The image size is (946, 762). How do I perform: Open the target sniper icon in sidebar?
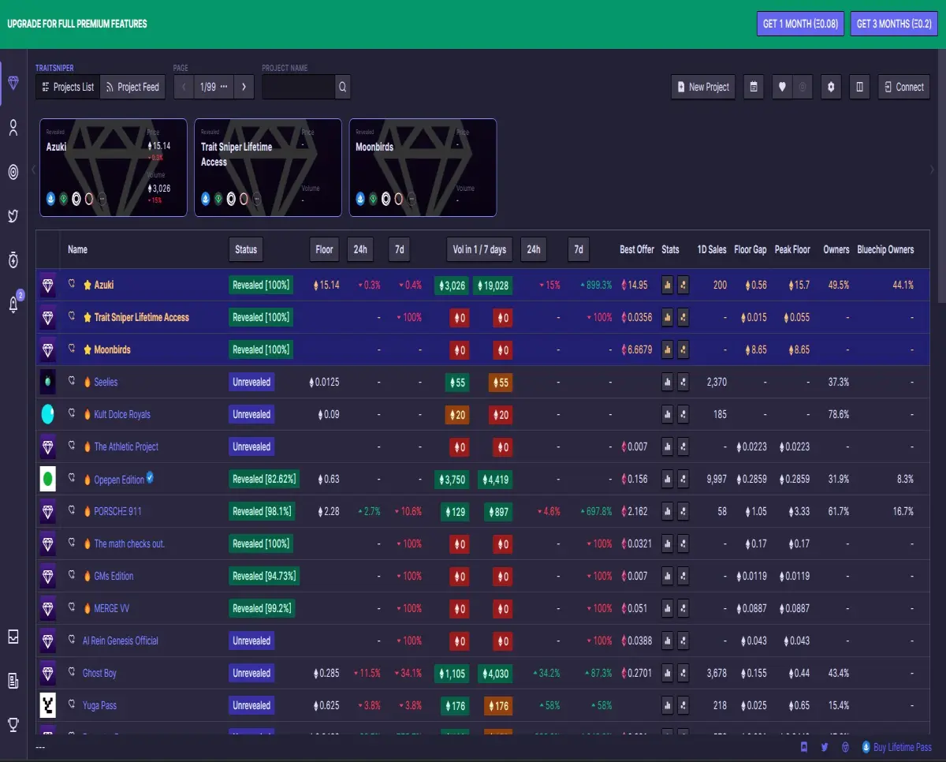tap(13, 172)
